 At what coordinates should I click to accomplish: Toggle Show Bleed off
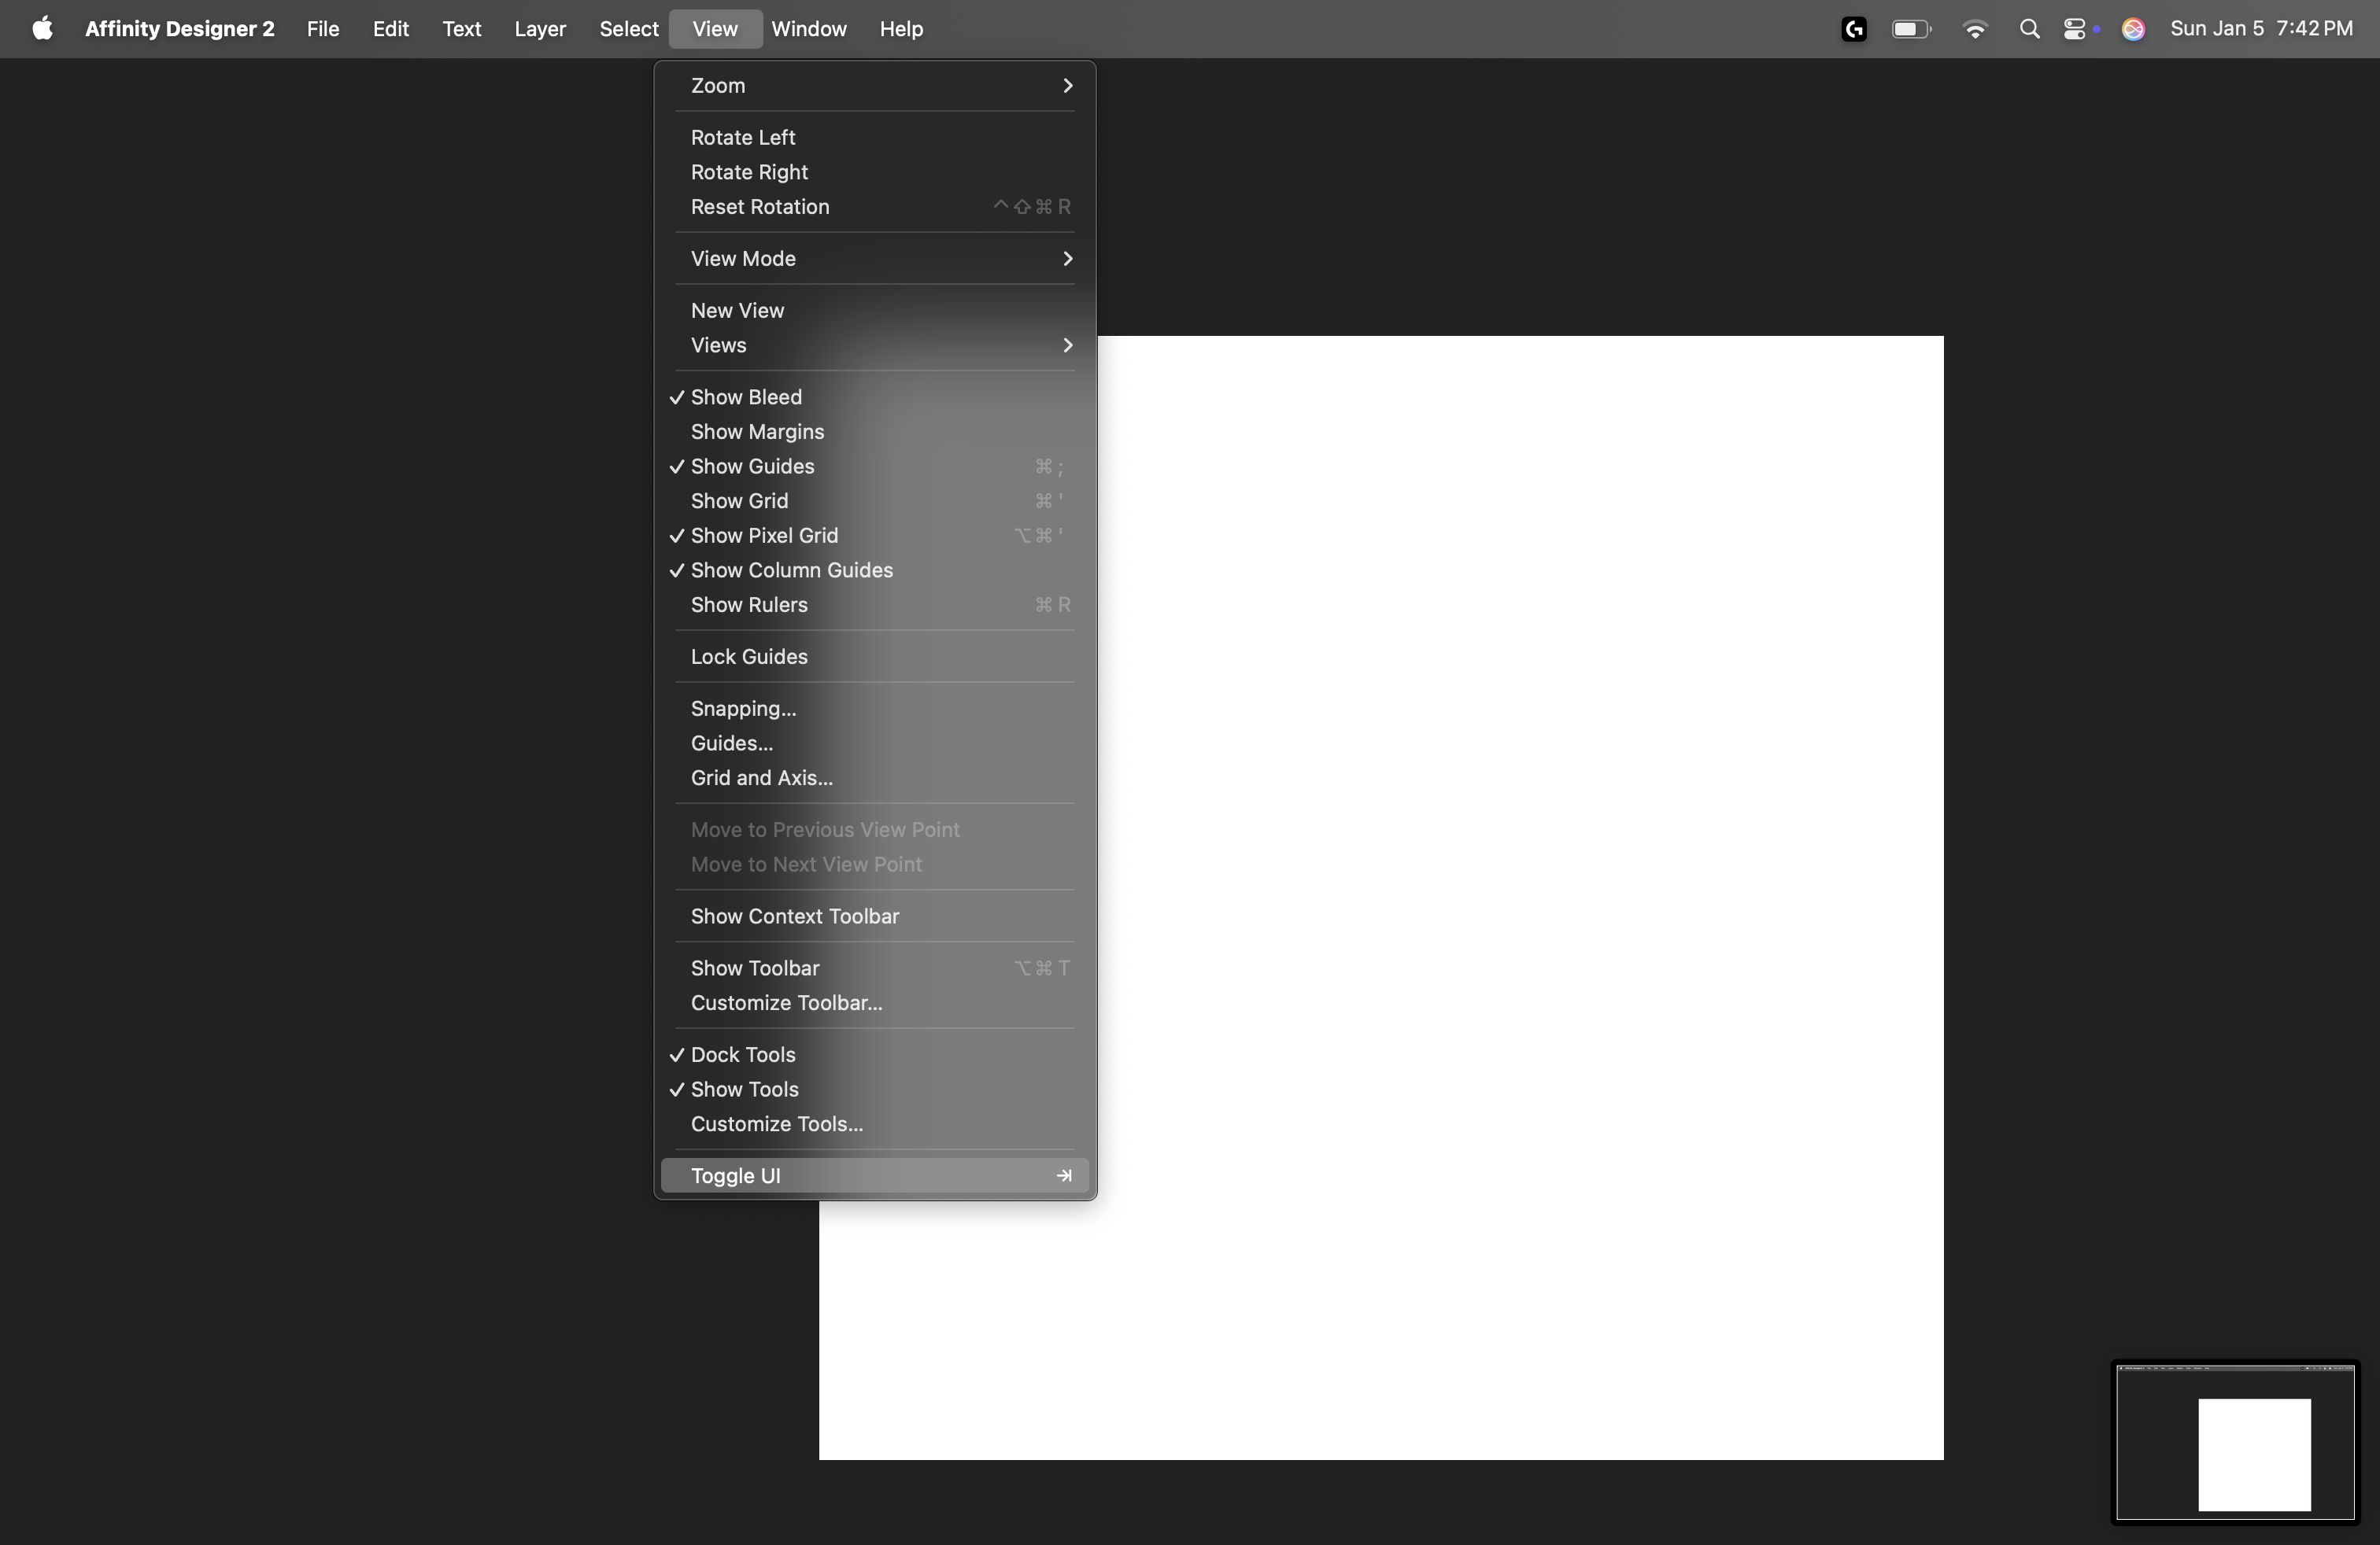tap(875, 398)
